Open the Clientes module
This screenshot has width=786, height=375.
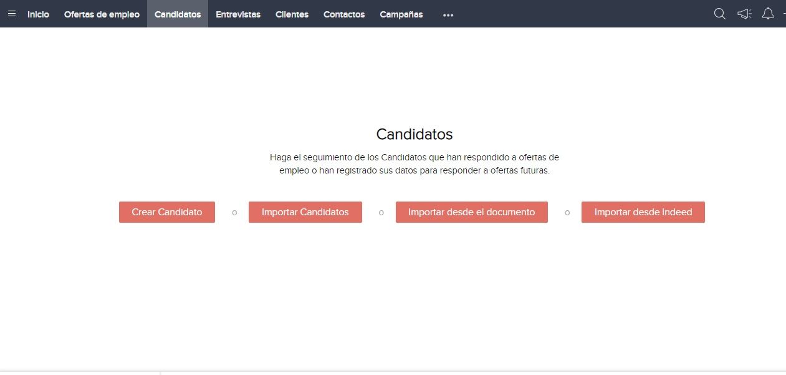pyautogui.click(x=292, y=14)
